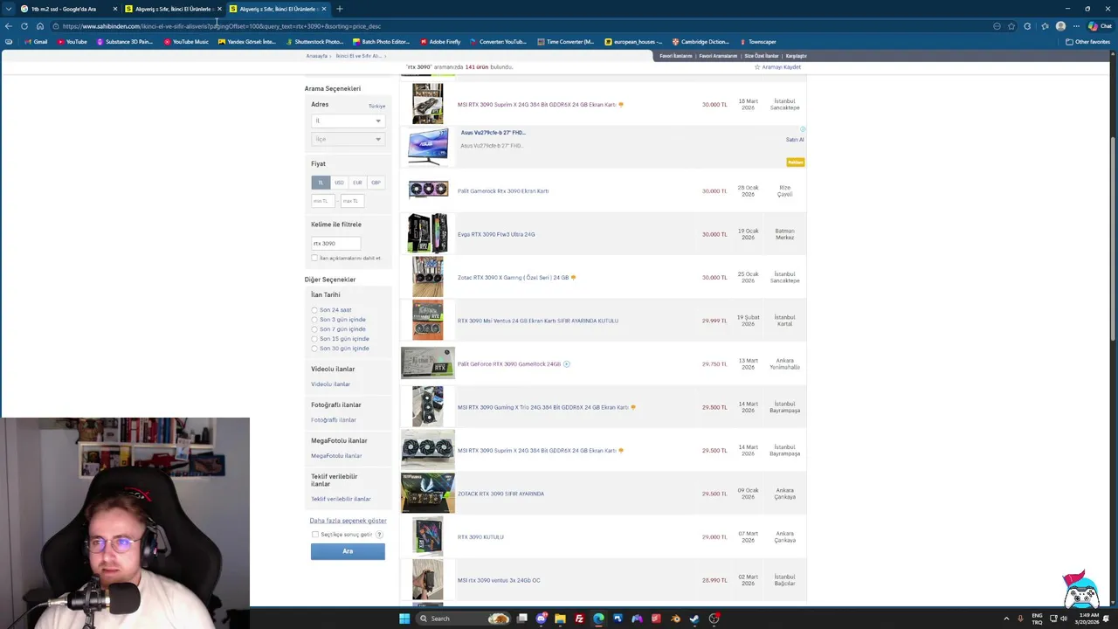Image resolution: width=1118 pixels, height=629 pixels.
Task: Open Size Özel İlanlar menu
Action: (x=761, y=56)
